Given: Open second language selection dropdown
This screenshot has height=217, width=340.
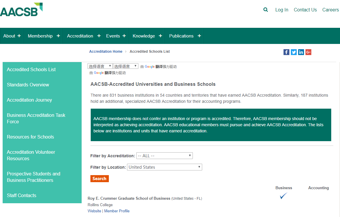Looking at the screenshot, I should [x=126, y=66].
